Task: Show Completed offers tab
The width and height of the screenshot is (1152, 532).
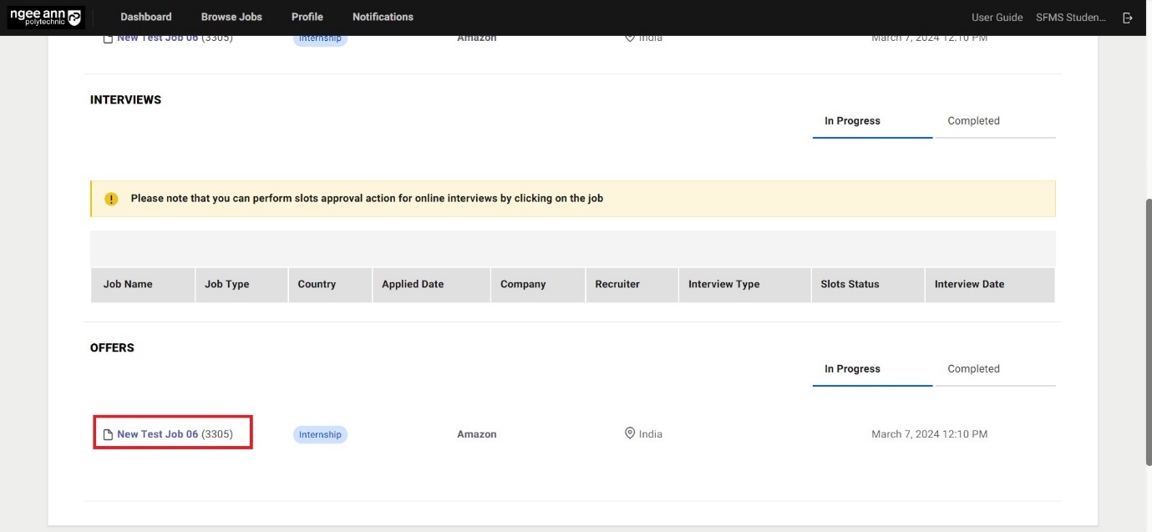Action: coord(973,369)
